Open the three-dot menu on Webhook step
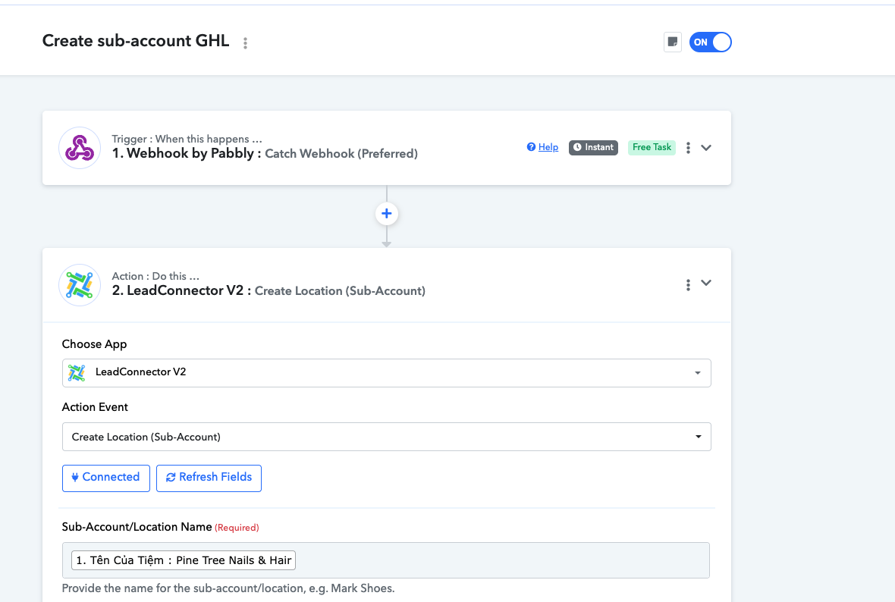Screen dimensions: 895x602 (x=688, y=148)
